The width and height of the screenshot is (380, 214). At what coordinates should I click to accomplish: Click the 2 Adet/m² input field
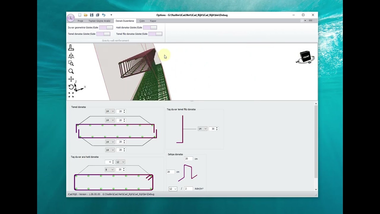pyautogui.click(x=189, y=189)
